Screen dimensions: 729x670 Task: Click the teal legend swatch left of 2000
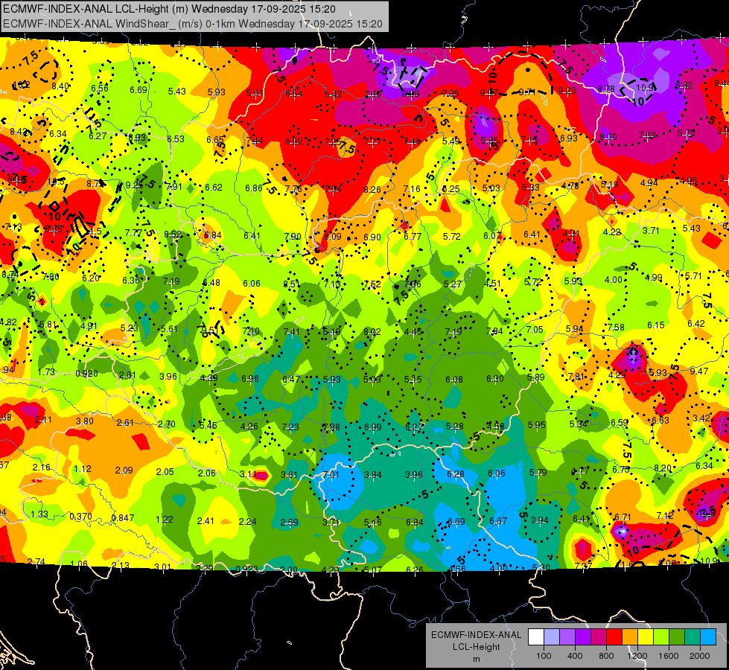(693, 637)
